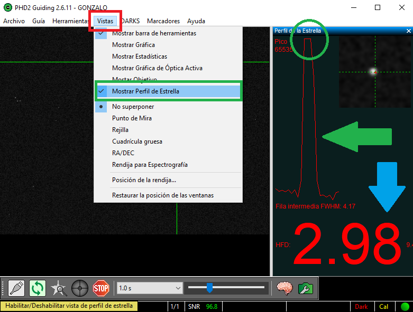Select Rejilla overlay option
Image resolution: width=413 pixels, height=312 pixels.
coord(168,129)
